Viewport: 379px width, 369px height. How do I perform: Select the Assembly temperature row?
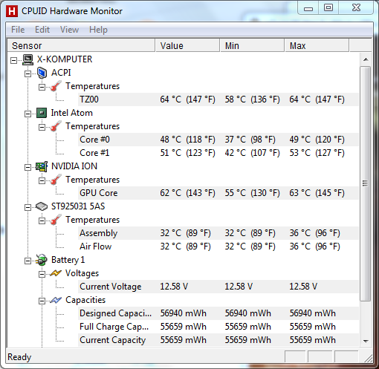tap(218, 233)
